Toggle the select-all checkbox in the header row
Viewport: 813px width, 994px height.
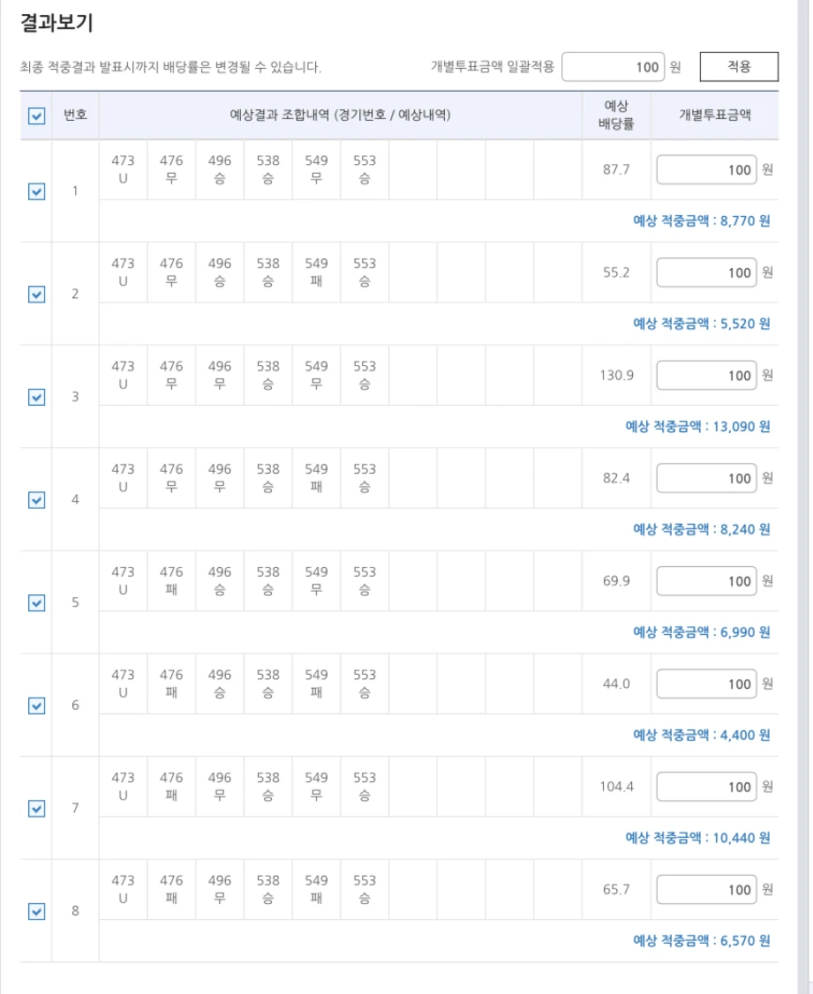(34, 116)
